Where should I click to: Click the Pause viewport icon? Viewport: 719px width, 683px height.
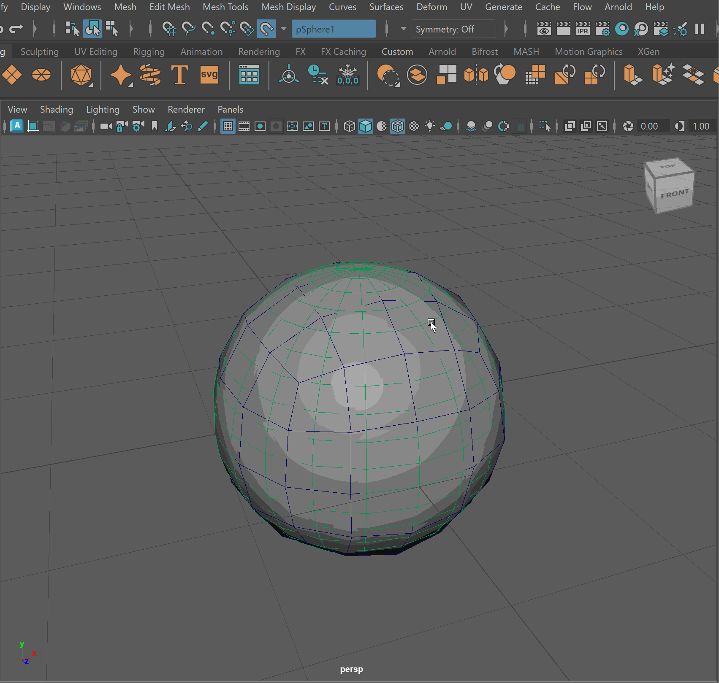700,29
